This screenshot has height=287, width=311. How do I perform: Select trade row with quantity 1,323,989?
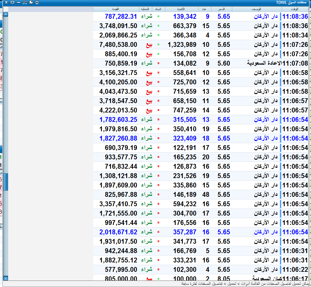pyautogui.click(x=201, y=45)
